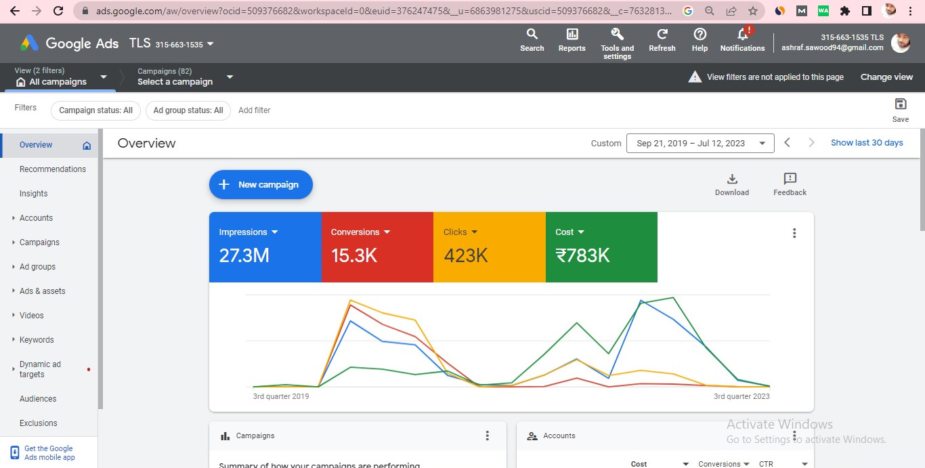Screen dimensions: 925x468
Task: Click the Refresh icon
Action: (x=662, y=39)
